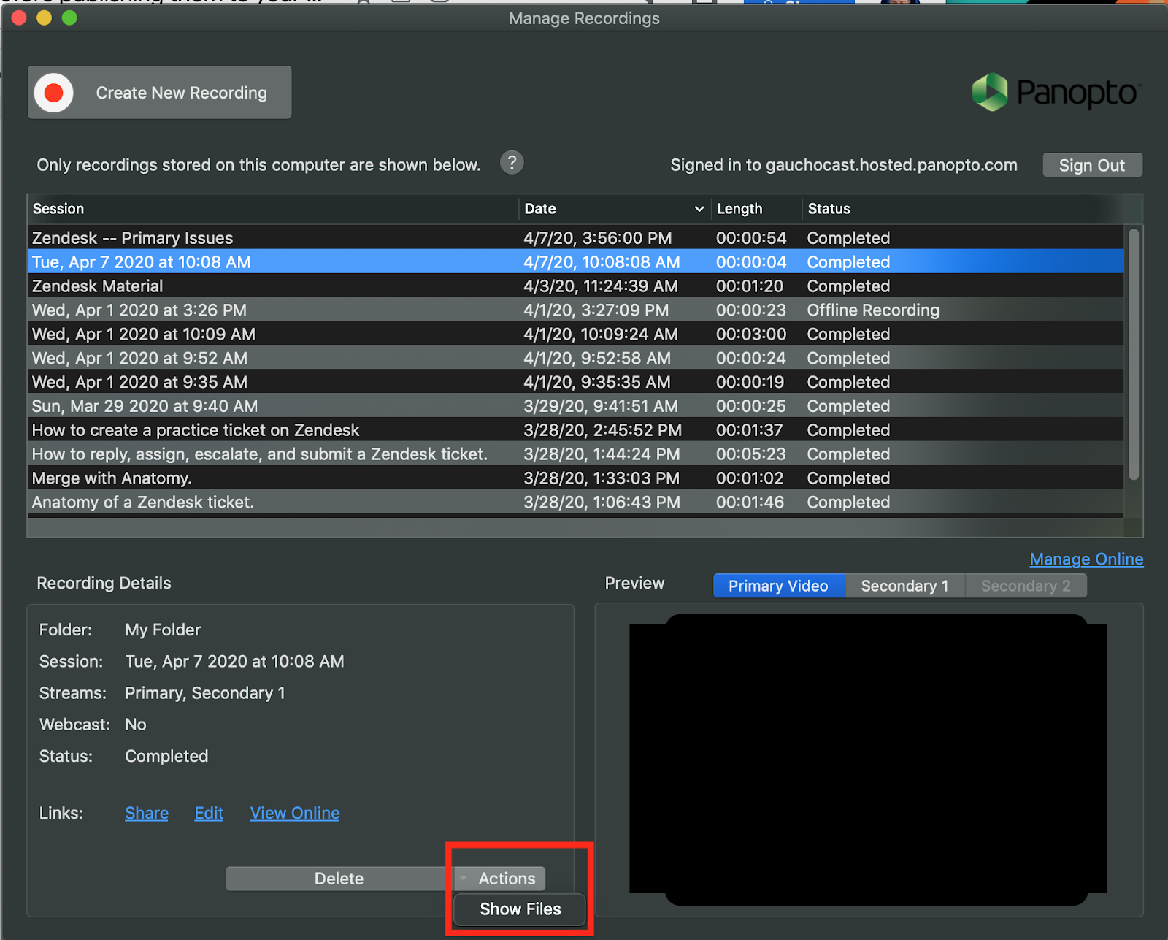Open the Actions dropdown
The width and height of the screenshot is (1168, 940).
tap(500, 879)
